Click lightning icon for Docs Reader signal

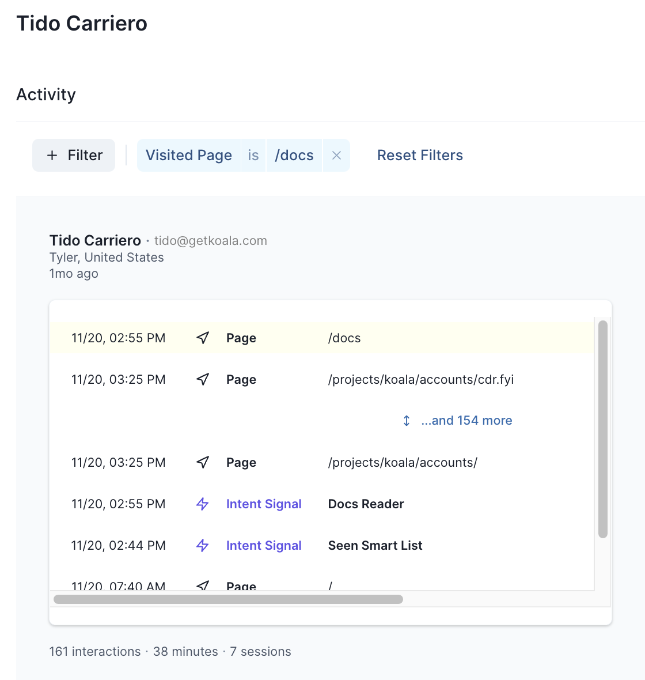click(x=203, y=504)
